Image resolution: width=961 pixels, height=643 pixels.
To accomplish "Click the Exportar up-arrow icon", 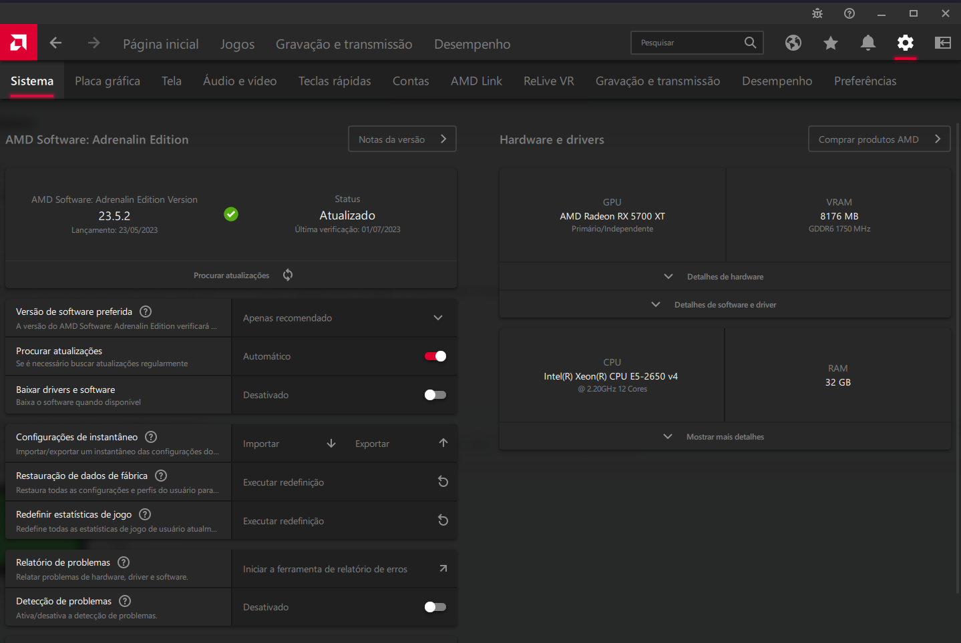I will coord(443,443).
